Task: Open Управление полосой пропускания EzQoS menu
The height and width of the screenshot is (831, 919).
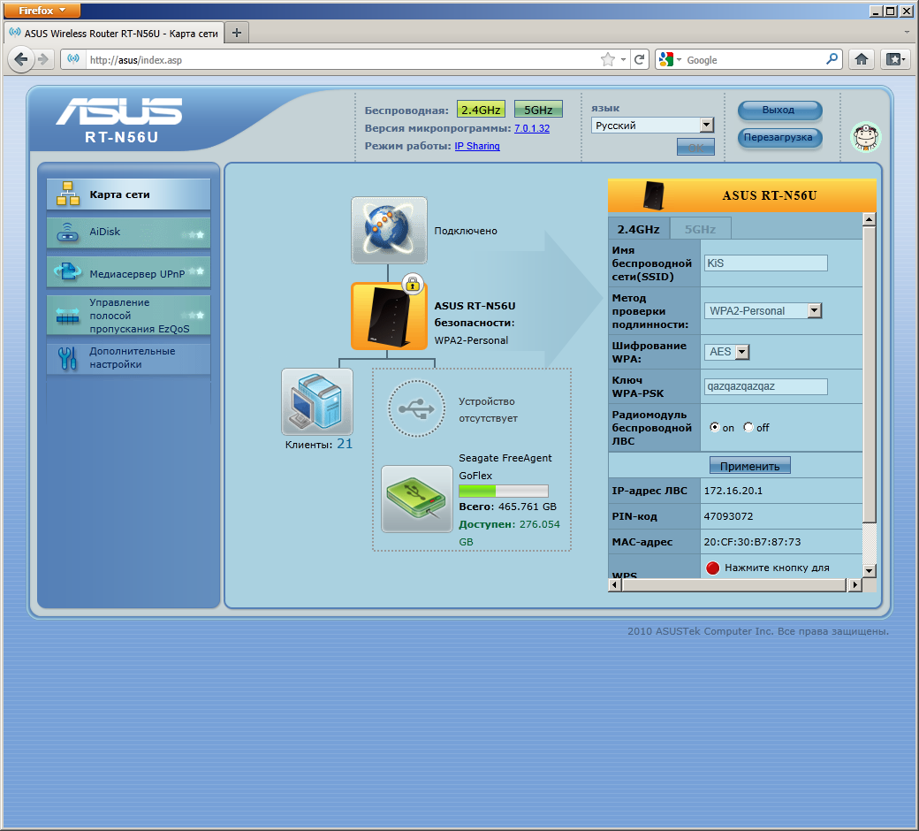Action: point(128,316)
